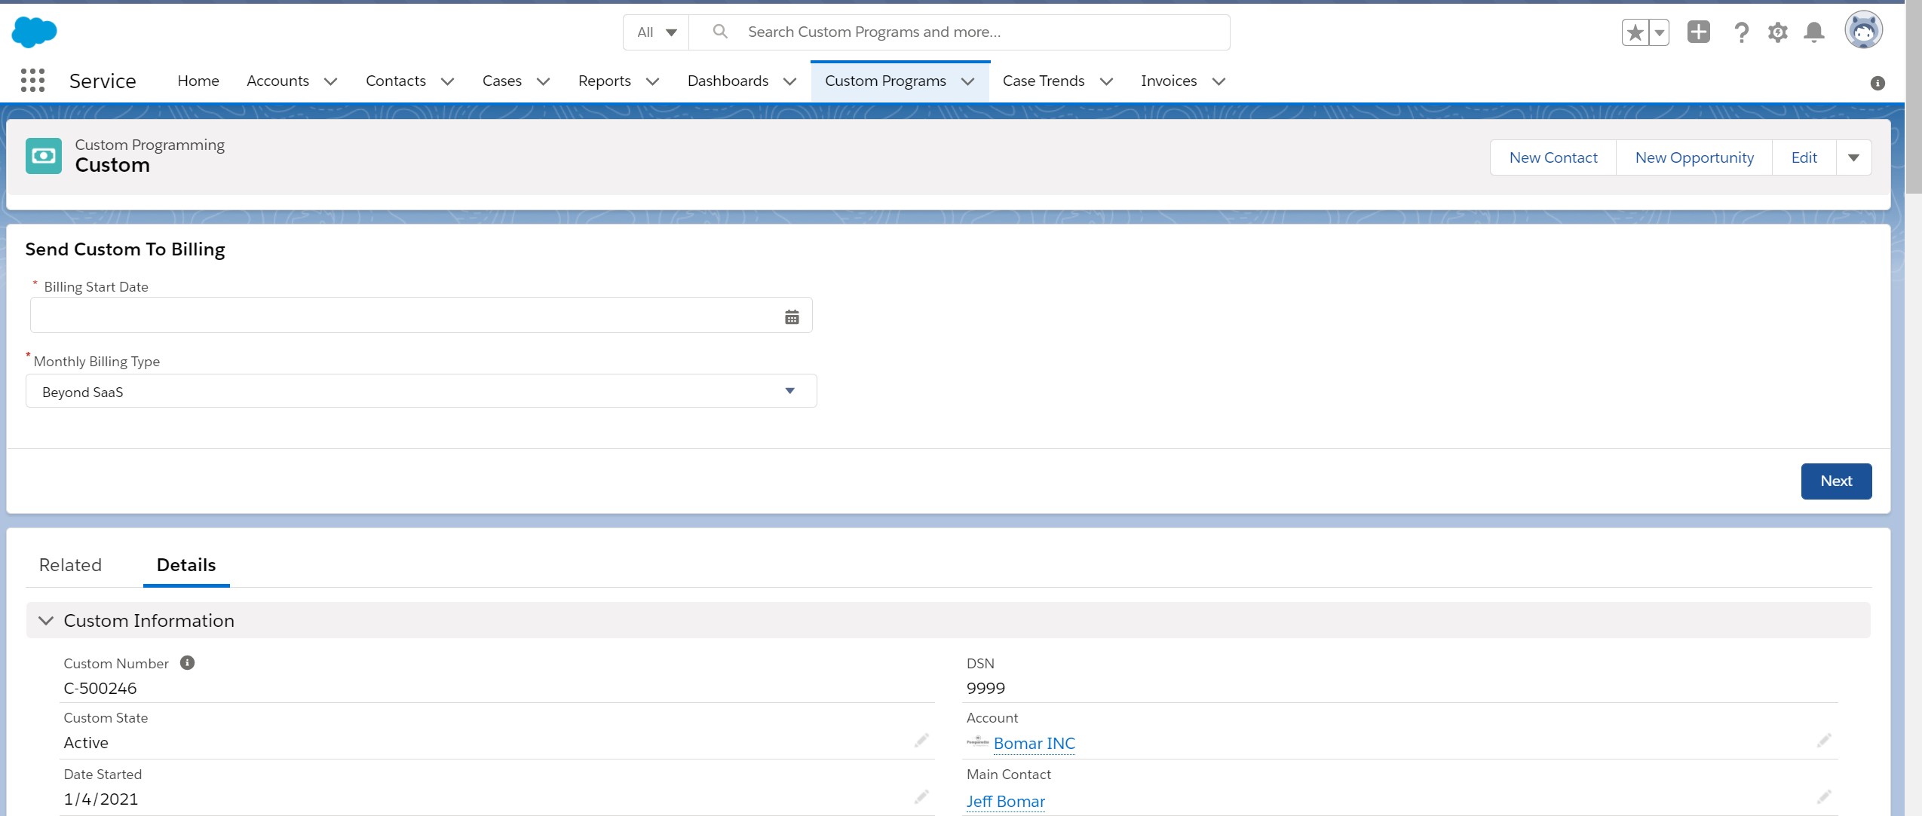Click the Salesforce cloud logo
Viewport: 1922px width, 816px height.
(x=34, y=32)
